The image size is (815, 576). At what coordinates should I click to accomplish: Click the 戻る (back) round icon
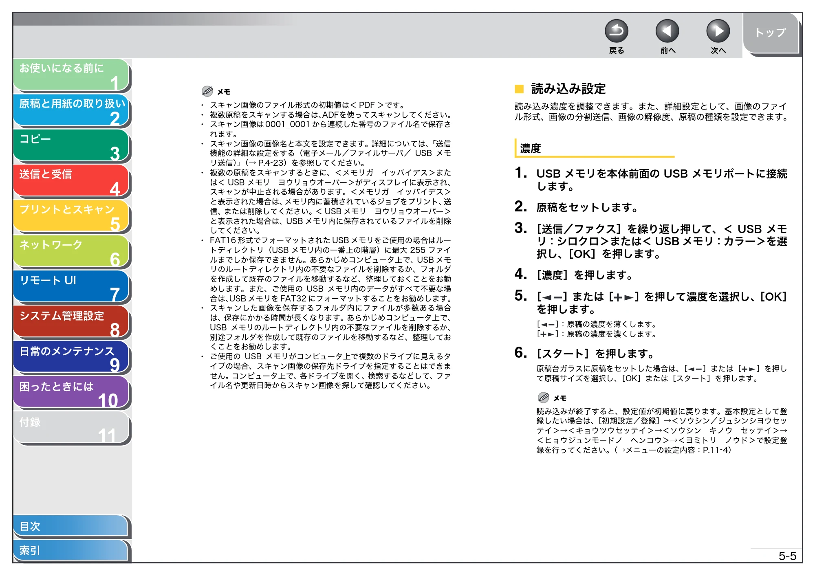tap(616, 31)
